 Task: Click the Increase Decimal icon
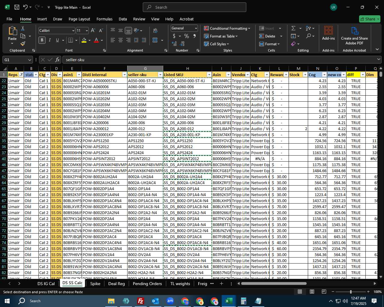click(174, 44)
